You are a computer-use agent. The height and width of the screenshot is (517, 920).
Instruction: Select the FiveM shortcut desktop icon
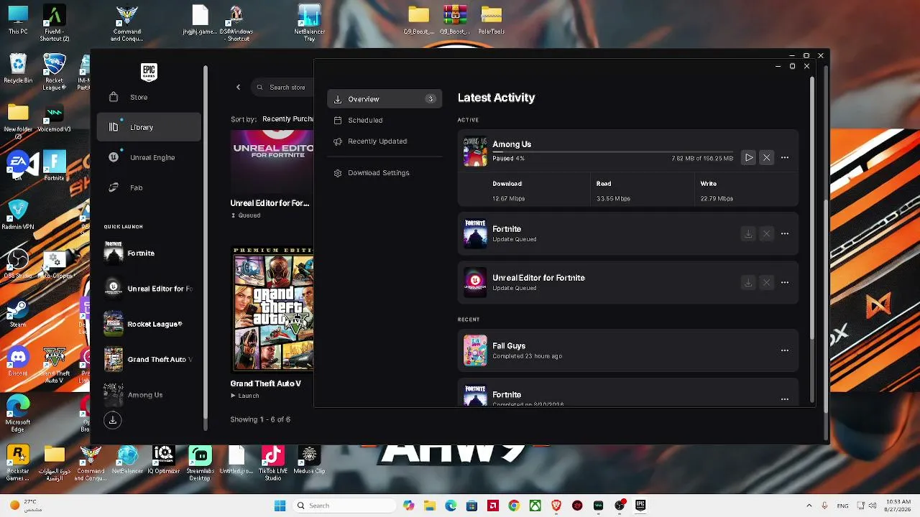pos(55,23)
